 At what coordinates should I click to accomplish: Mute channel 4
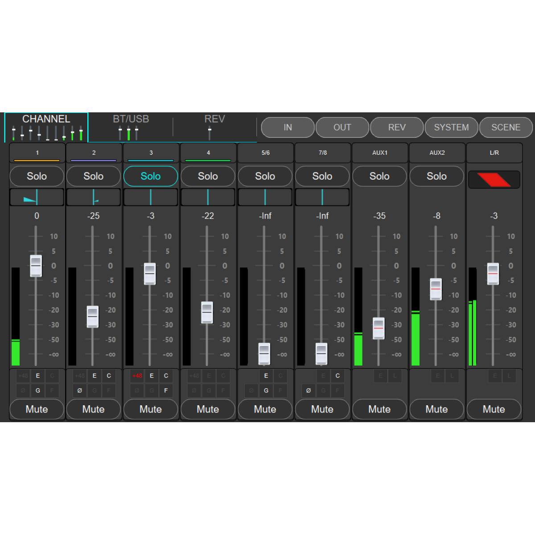[208, 409]
